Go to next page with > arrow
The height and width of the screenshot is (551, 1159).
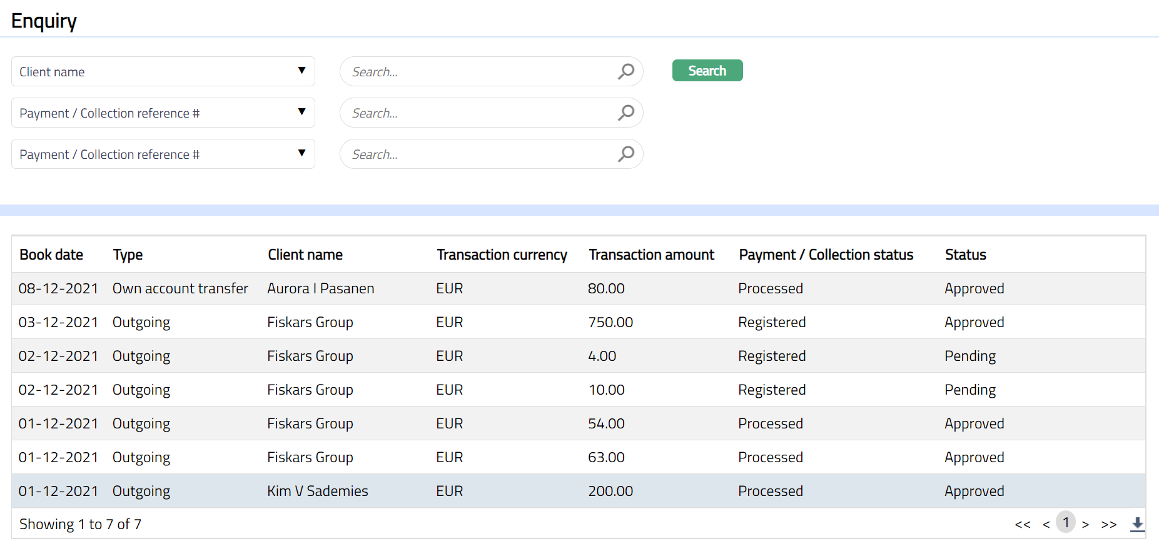(x=1085, y=524)
